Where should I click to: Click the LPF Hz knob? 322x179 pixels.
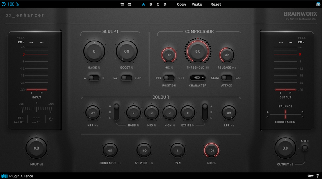tap(229, 113)
